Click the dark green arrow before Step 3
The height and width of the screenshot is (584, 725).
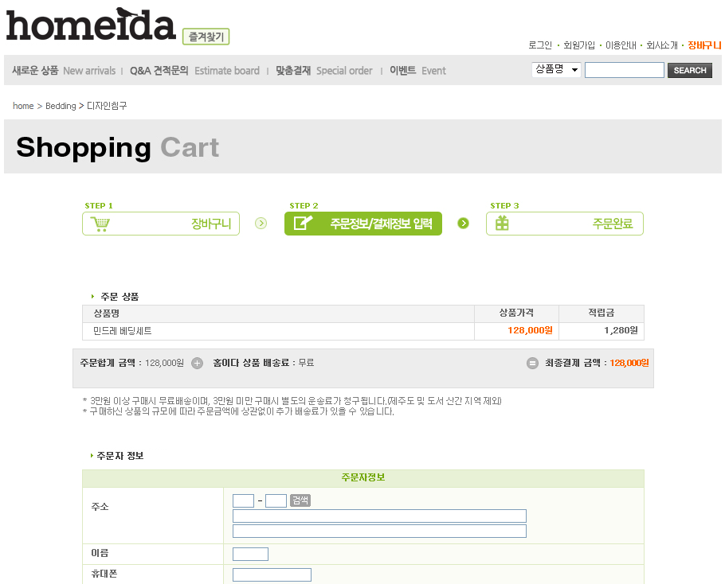464,224
